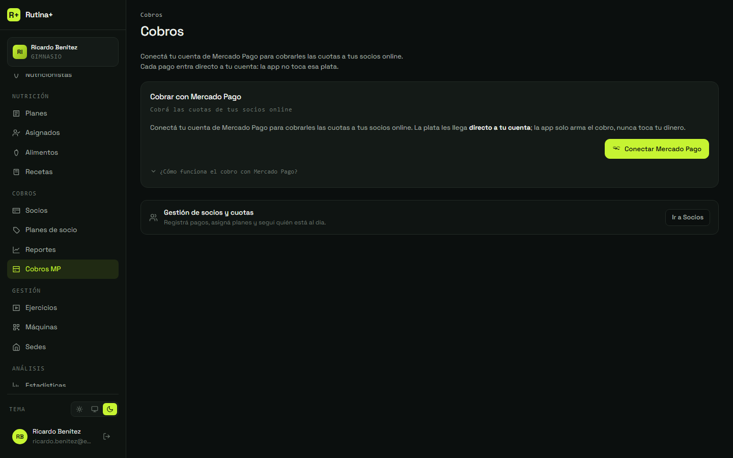733x458 pixels.
Task: Select dark theme moon toggle
Action: [110, 409]
